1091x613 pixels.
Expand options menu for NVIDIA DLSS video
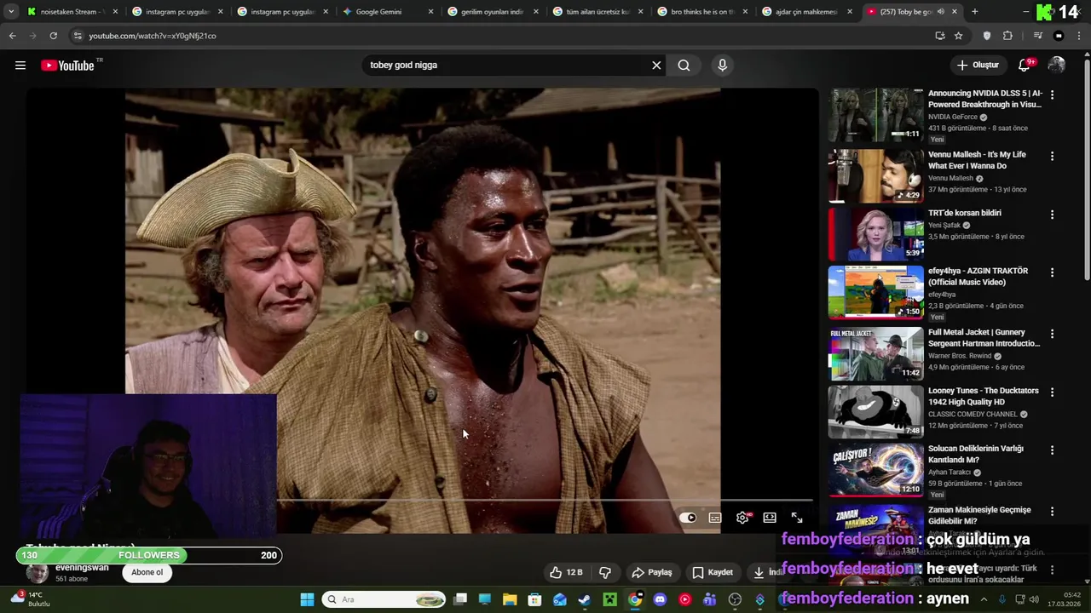click(x=1052, y=95)
